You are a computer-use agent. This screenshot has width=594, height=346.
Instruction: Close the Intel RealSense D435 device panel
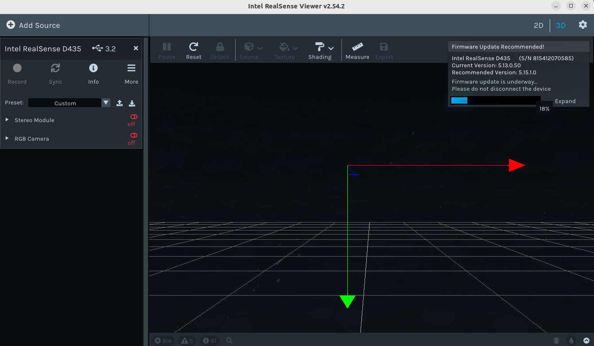point(136,48)
